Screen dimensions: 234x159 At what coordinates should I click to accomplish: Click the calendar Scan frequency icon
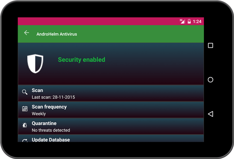[x=25, y=109]
